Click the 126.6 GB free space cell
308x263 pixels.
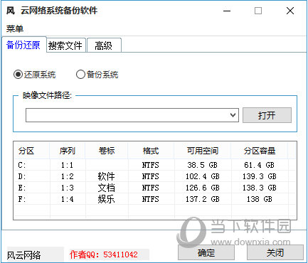coord(202,188)
